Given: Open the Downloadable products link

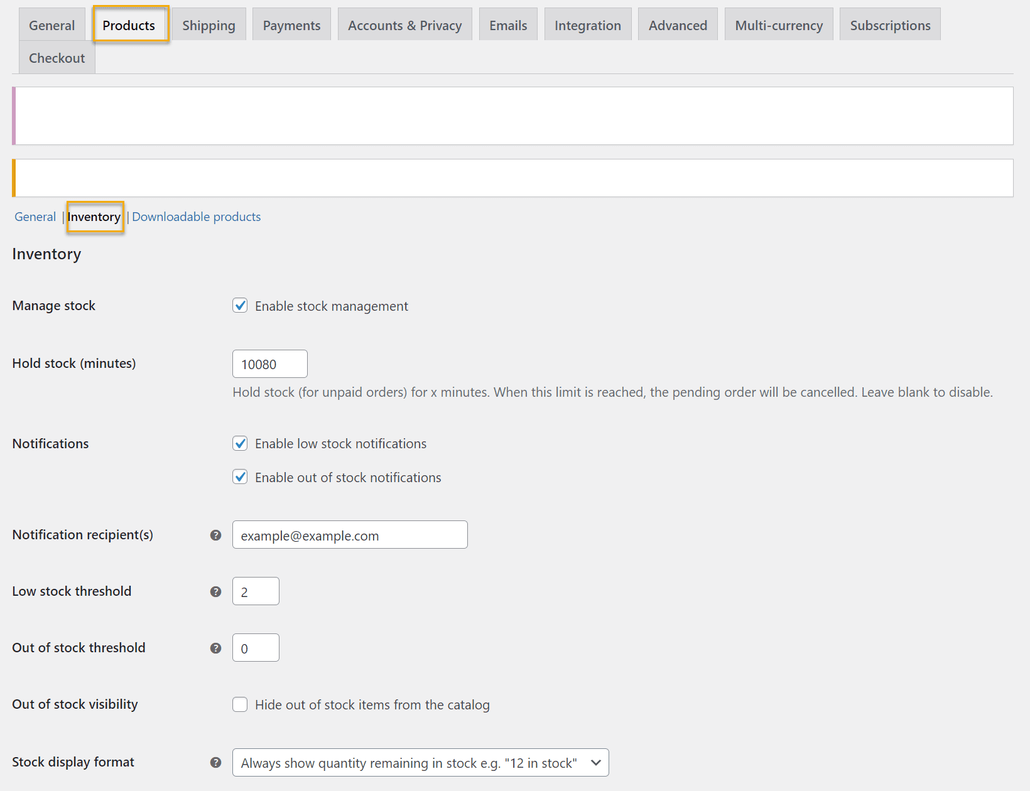Looking at the screenshot, I should [197, 217].
